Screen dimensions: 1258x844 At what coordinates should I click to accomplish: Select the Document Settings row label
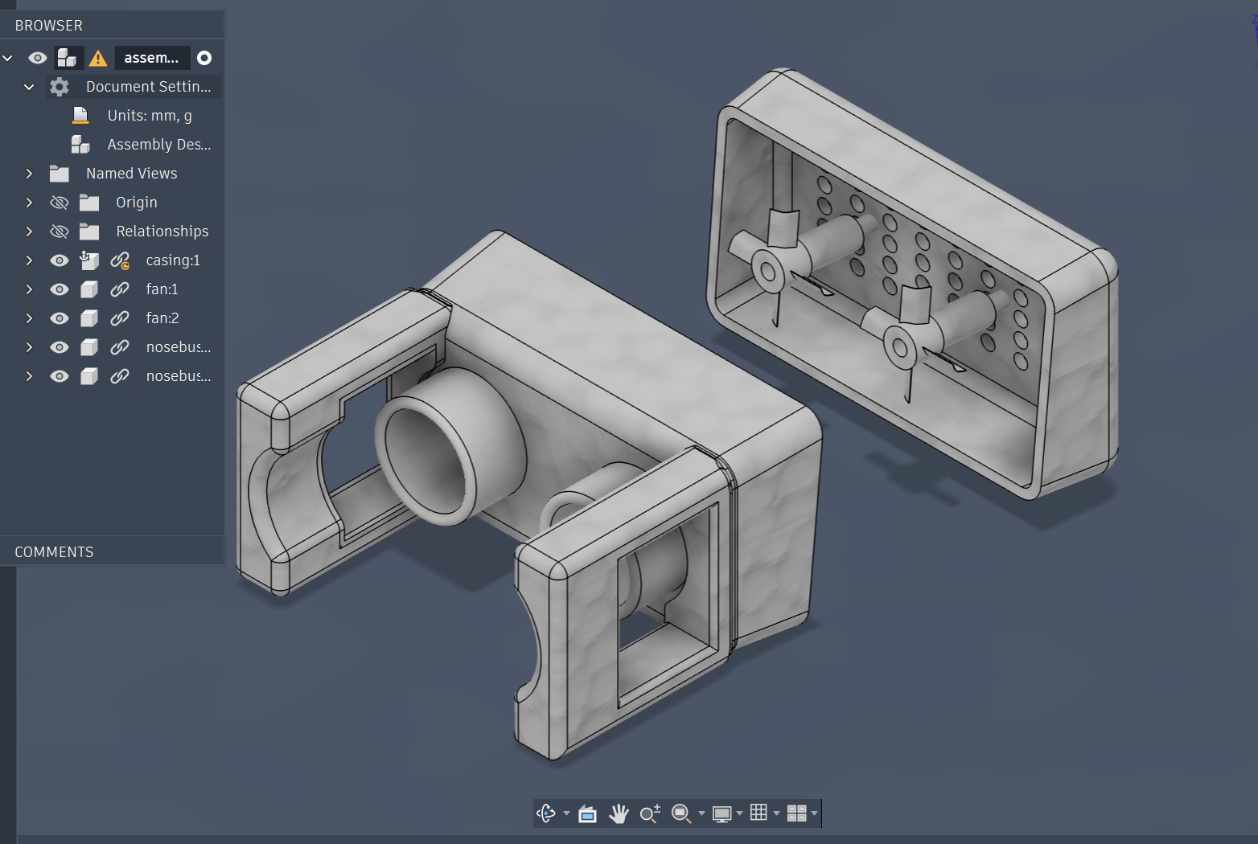pos(149,87)
